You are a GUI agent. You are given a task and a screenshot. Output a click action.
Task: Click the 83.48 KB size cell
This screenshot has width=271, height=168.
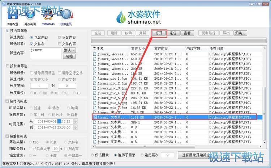138,93
